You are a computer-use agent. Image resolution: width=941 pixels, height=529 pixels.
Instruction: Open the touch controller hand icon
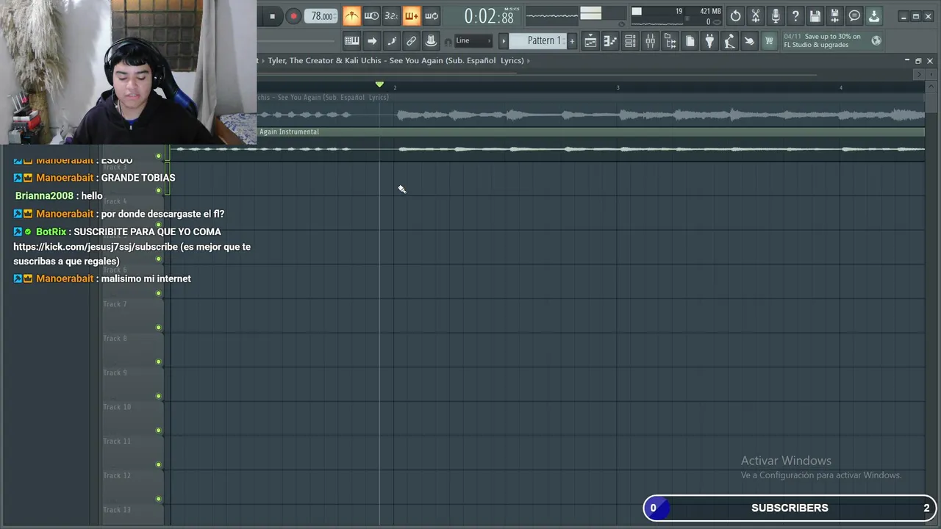(749, 41)
